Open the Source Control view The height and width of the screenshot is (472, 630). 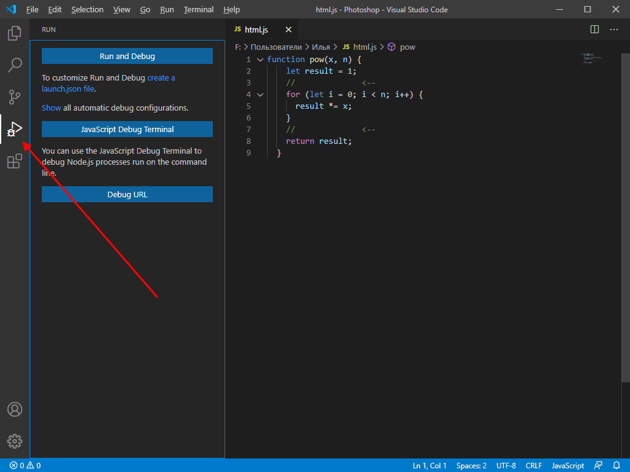tap(14, 97)
